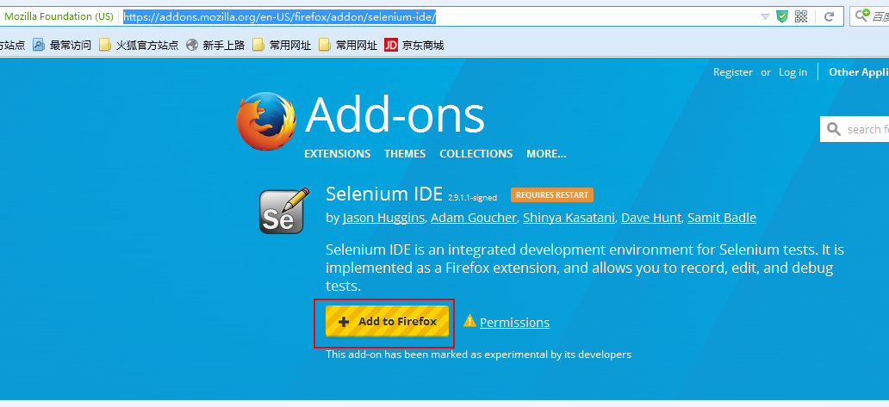889x407 pixels.
Task: Open author Adam Goucher's profile
Action: click(474, 218)
